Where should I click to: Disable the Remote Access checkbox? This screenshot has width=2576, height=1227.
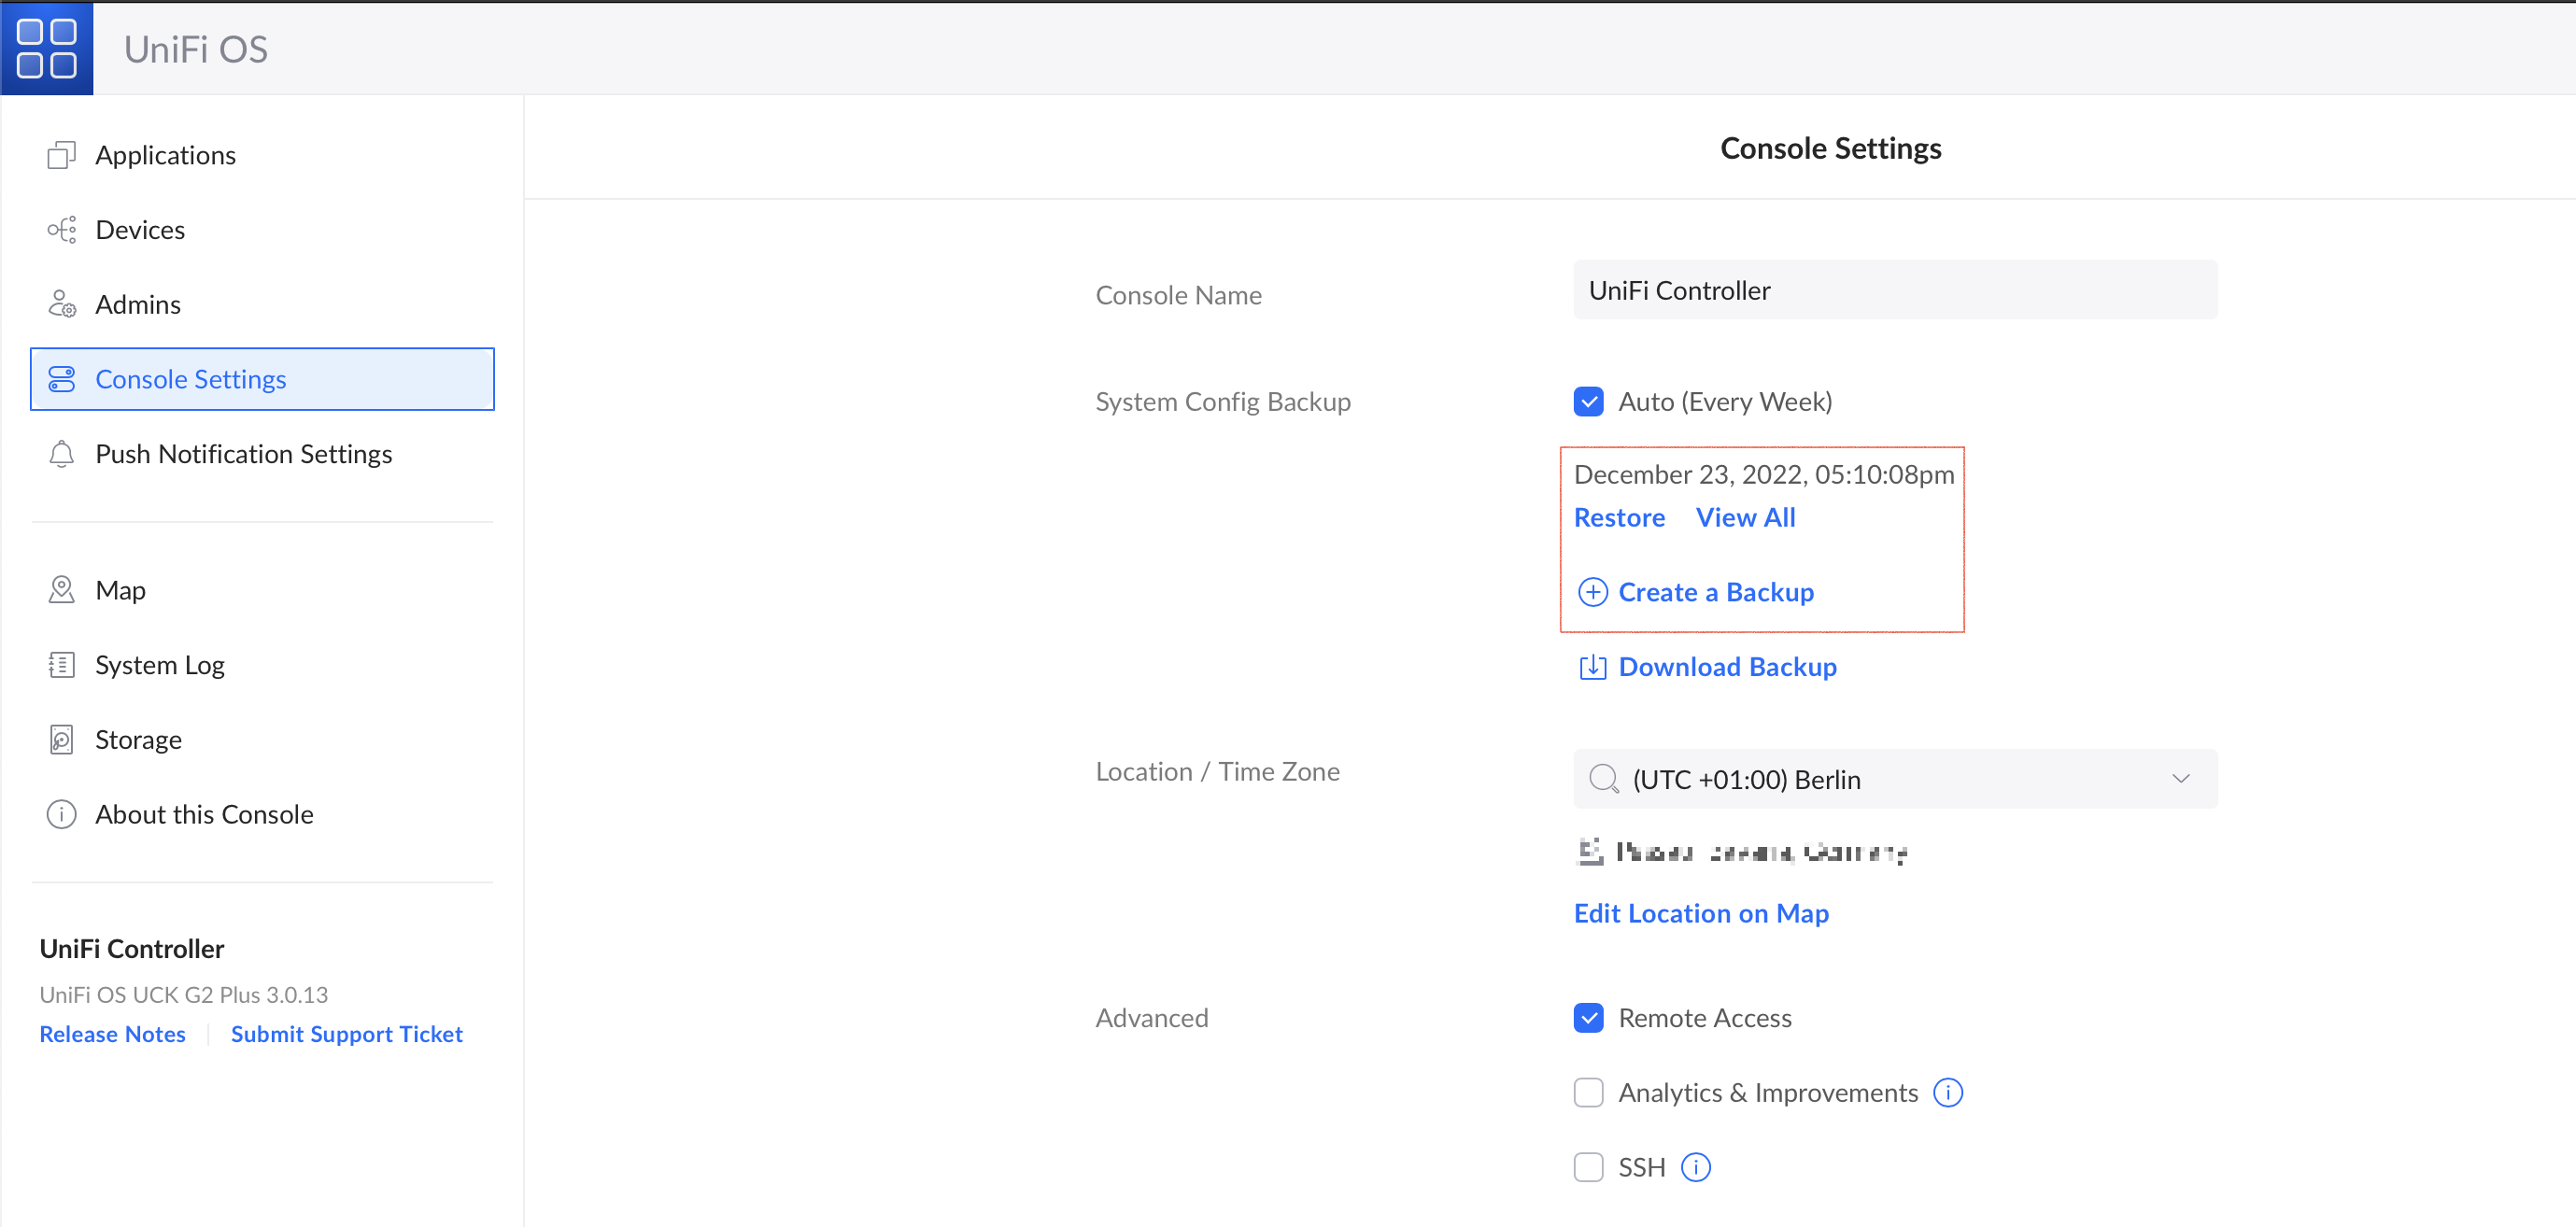point(1588,1018)
